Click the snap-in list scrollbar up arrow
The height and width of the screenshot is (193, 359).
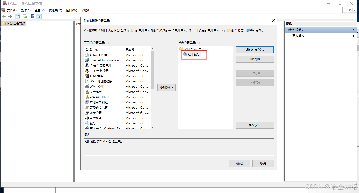(153, 48)
